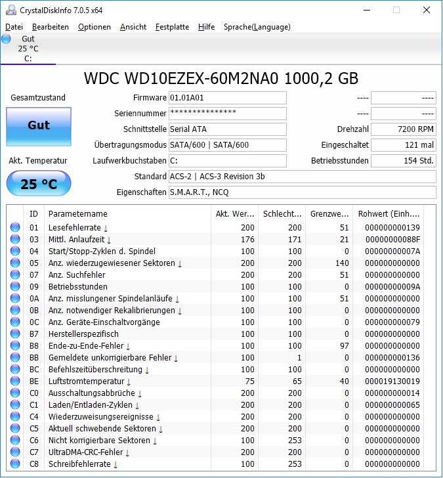Click the Firmware field 01.01A01

pyautogui.click(x=228, y=98)
